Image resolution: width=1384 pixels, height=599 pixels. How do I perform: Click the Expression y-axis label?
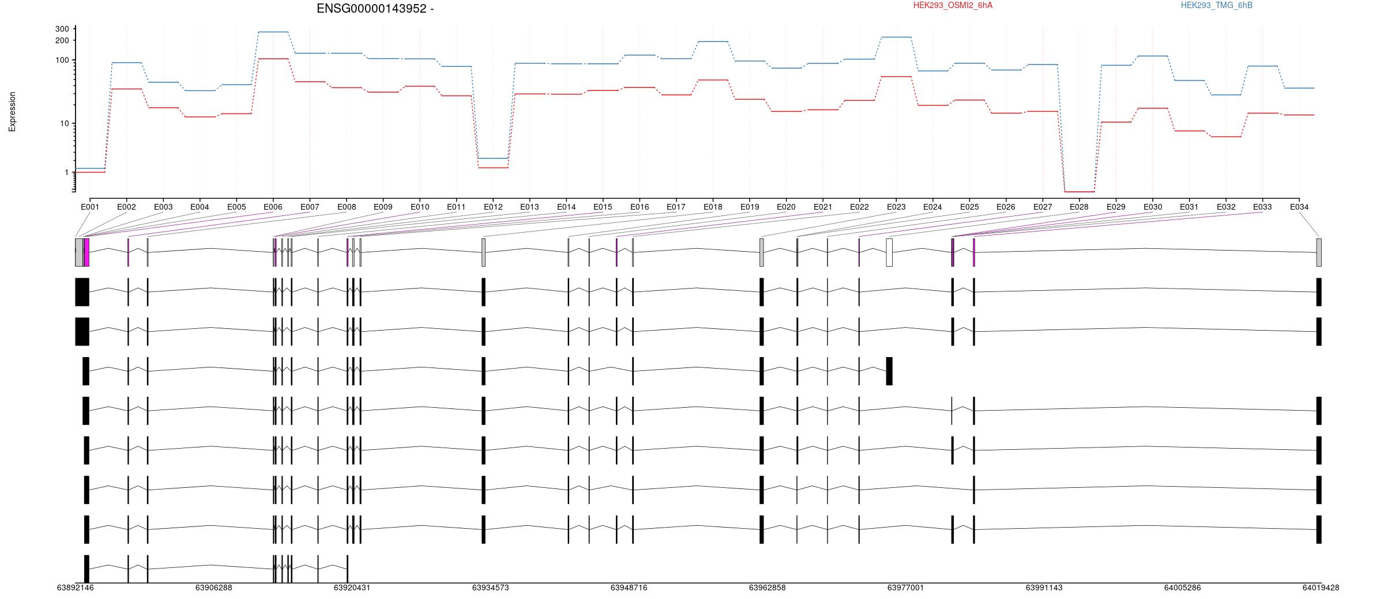click(12, 112)
